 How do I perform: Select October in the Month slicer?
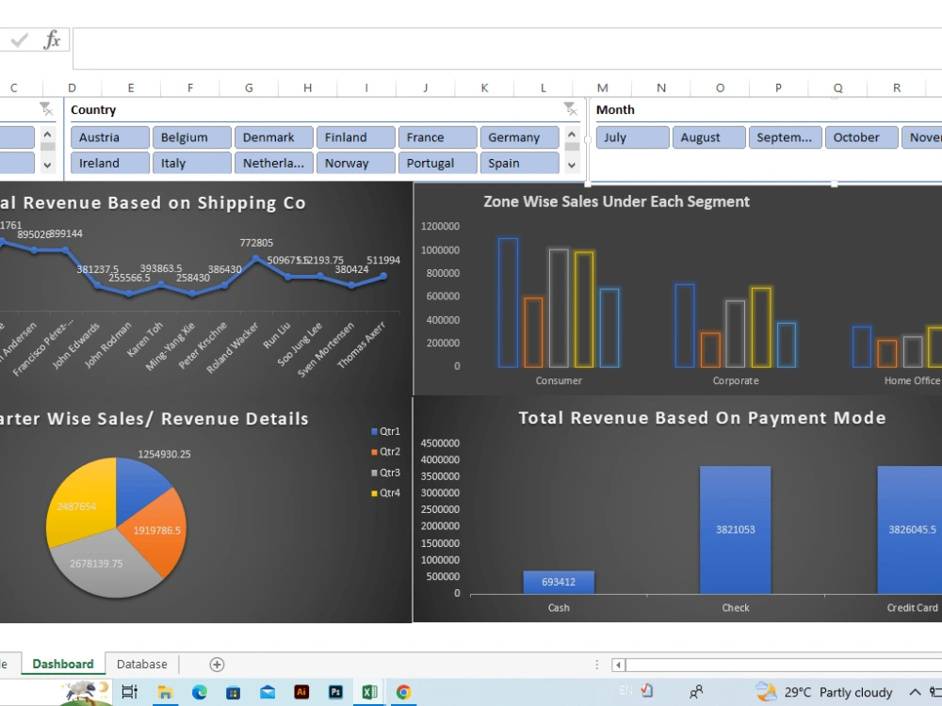[860, 136]
